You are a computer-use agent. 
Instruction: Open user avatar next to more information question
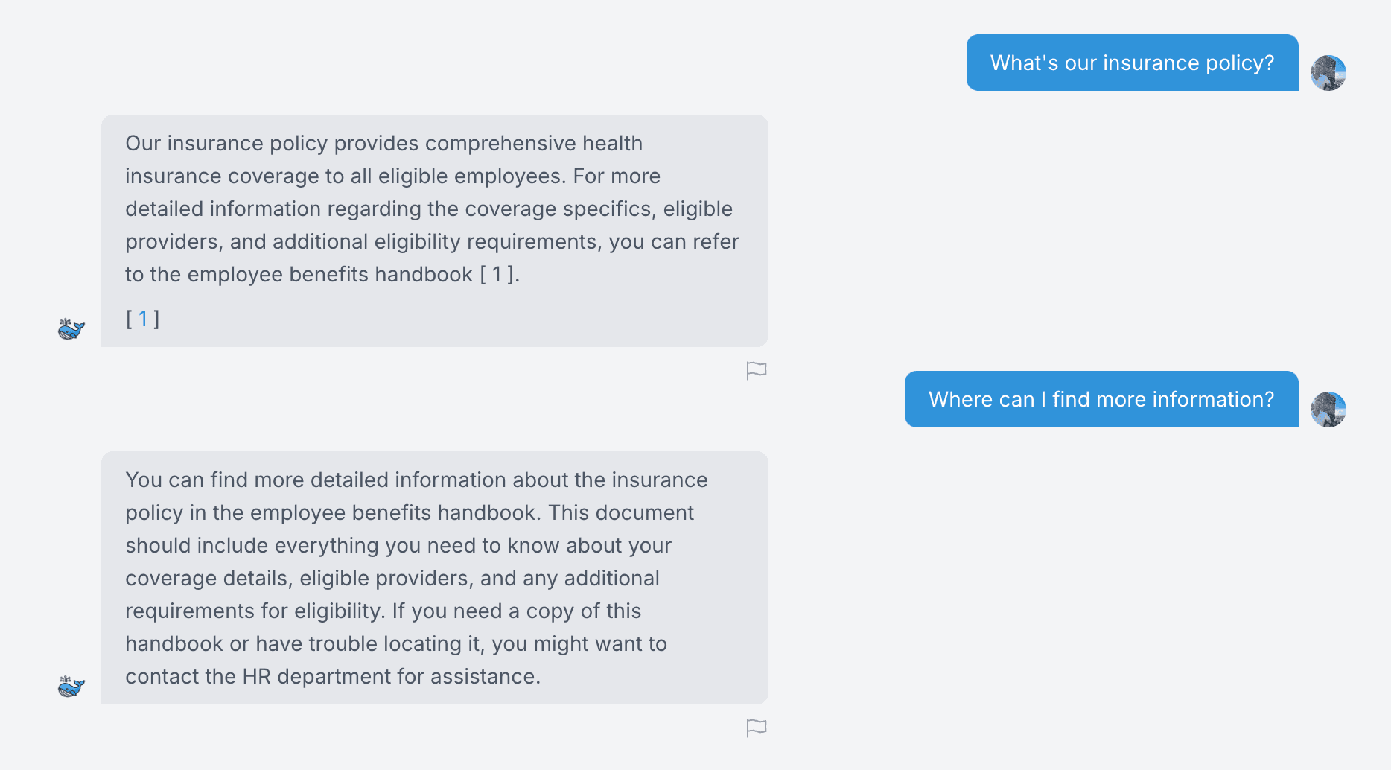[1328, 410]
